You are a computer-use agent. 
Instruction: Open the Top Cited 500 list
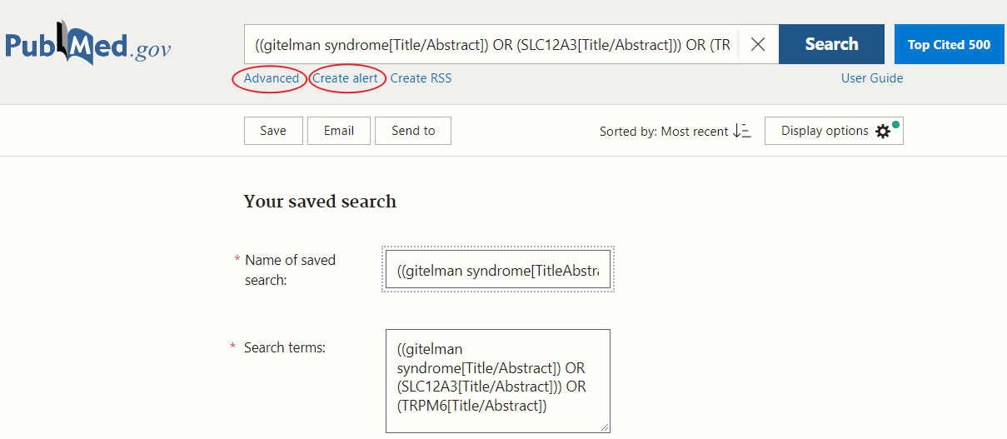click(949, 44)
